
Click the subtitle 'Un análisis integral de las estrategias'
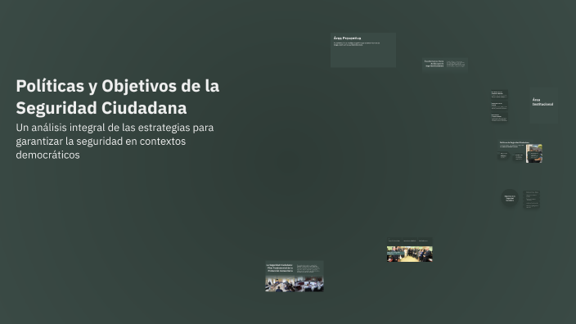coord(115,141)
